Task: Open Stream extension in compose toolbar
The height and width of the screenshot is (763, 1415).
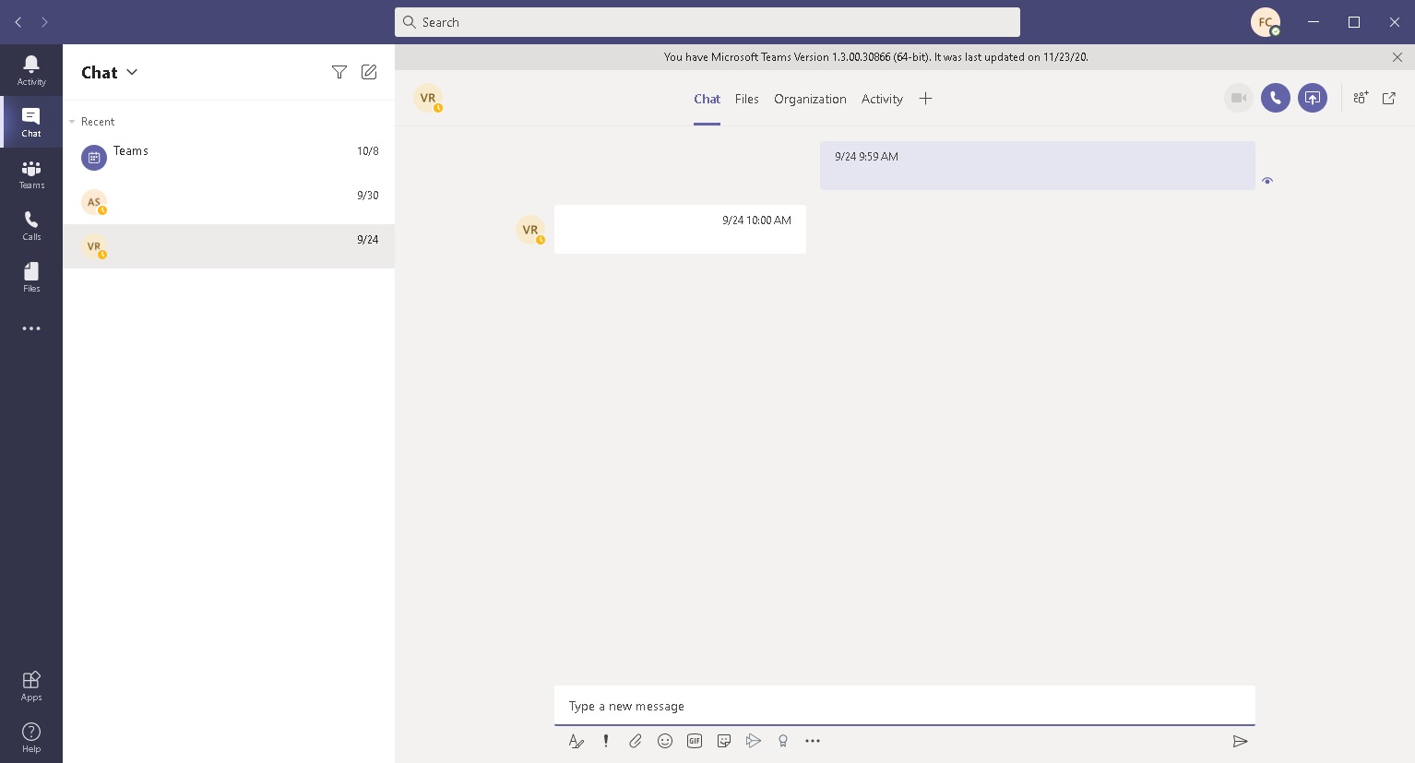Action: click(x=754, y=741)
